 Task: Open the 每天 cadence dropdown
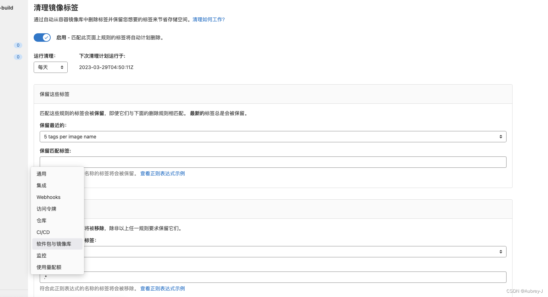[50, 67]
